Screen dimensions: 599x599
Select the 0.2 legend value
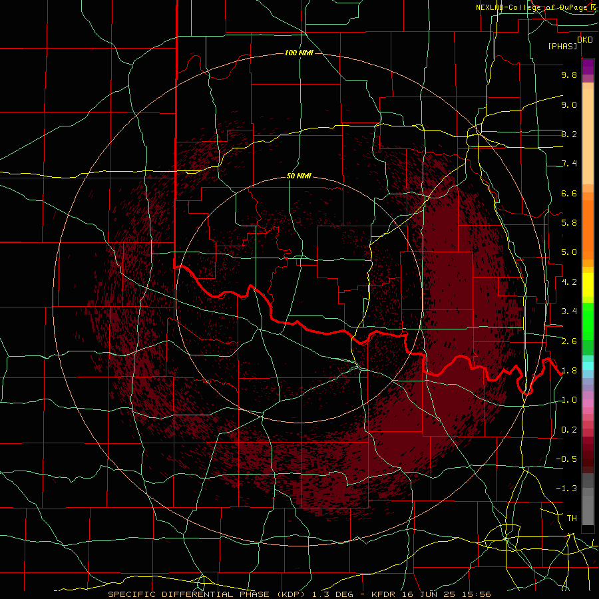click(569, 430)
